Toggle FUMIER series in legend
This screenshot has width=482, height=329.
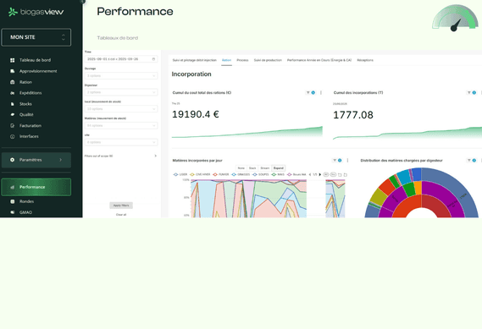(221, 174)
